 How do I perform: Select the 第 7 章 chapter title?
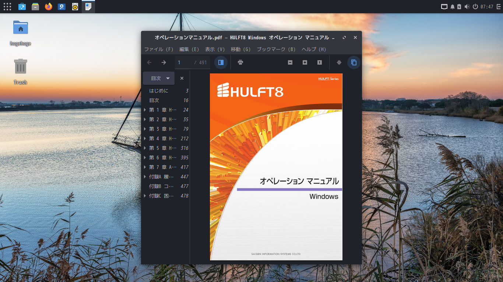[x=163, y=167]
